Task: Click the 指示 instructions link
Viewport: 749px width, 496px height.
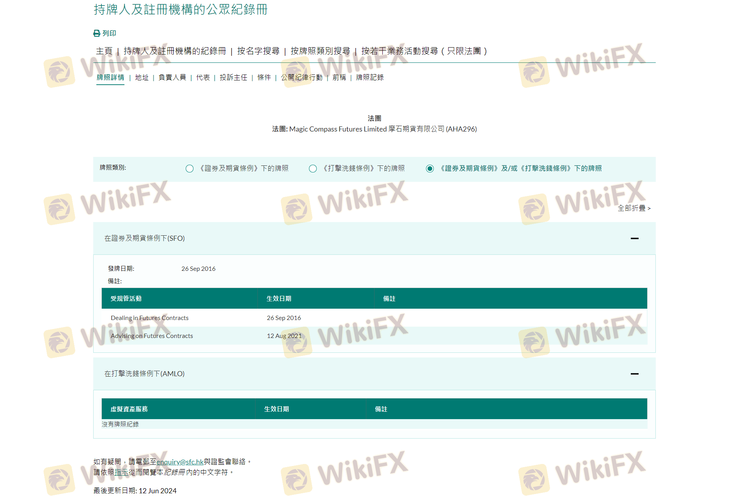Action: [121, 473]
